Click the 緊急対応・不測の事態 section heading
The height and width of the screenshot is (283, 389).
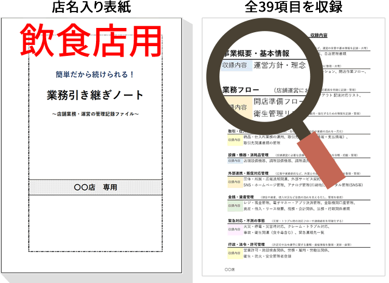246,220
